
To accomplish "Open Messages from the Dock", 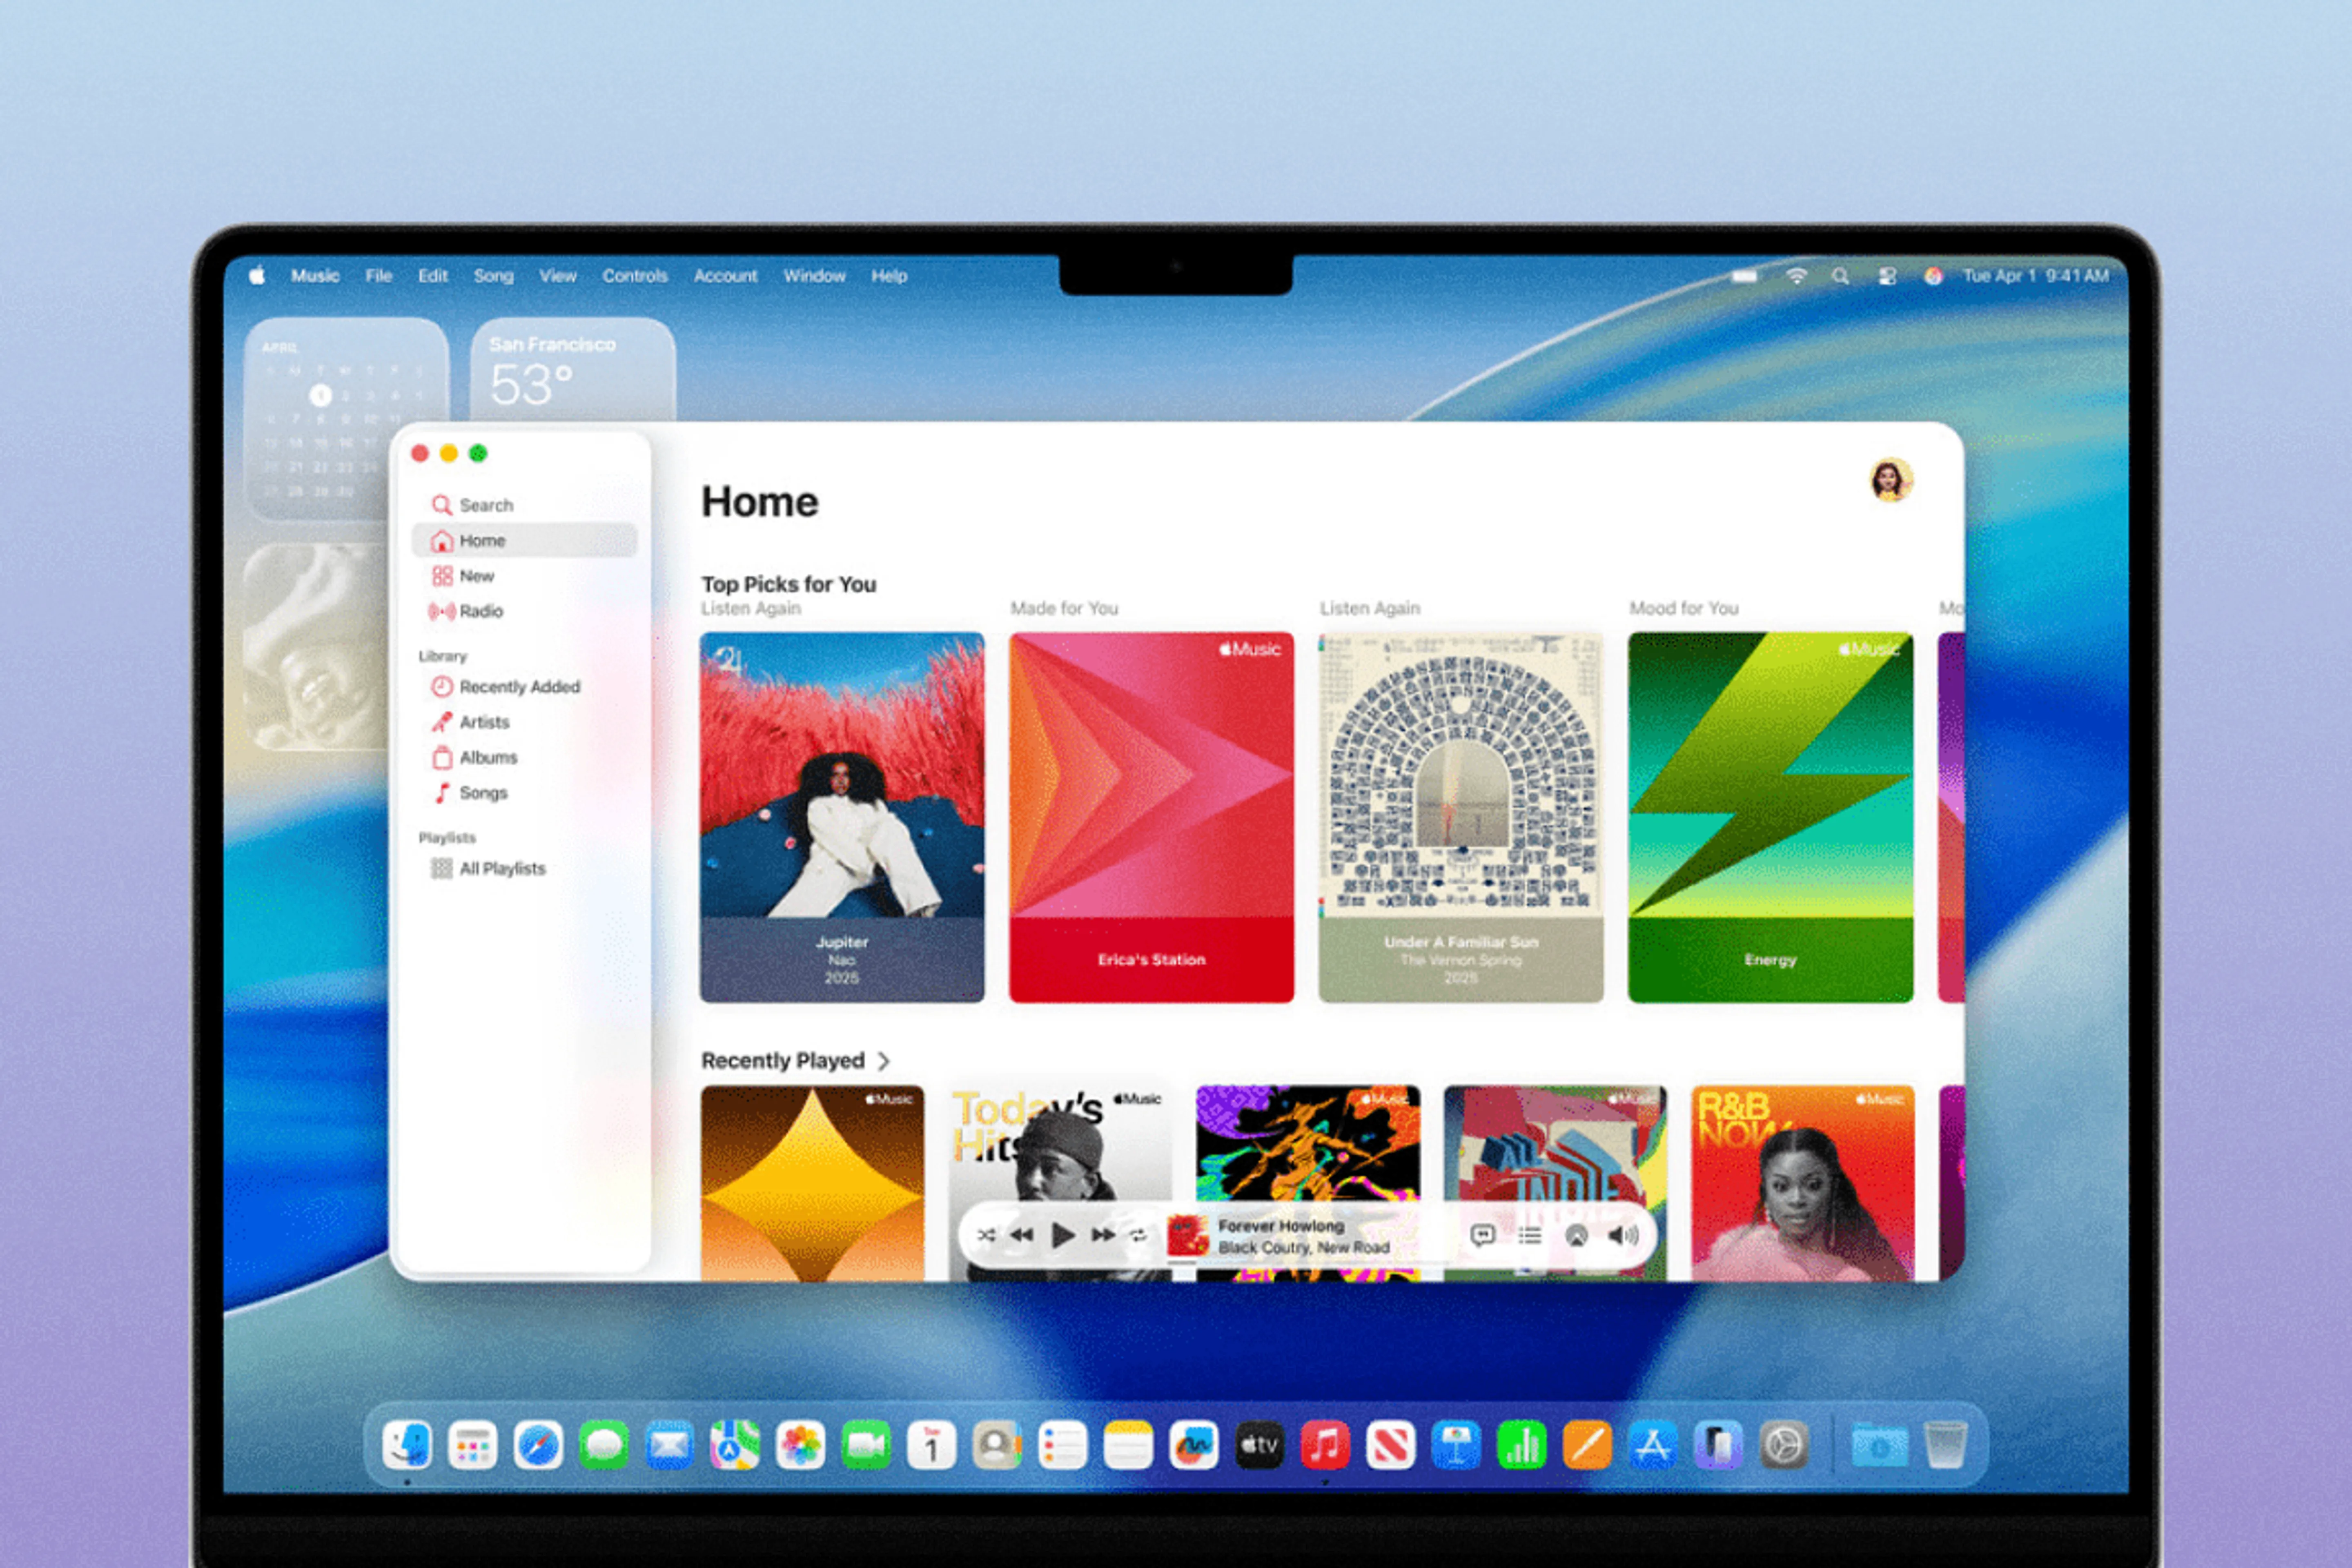I will (604, 1445).
